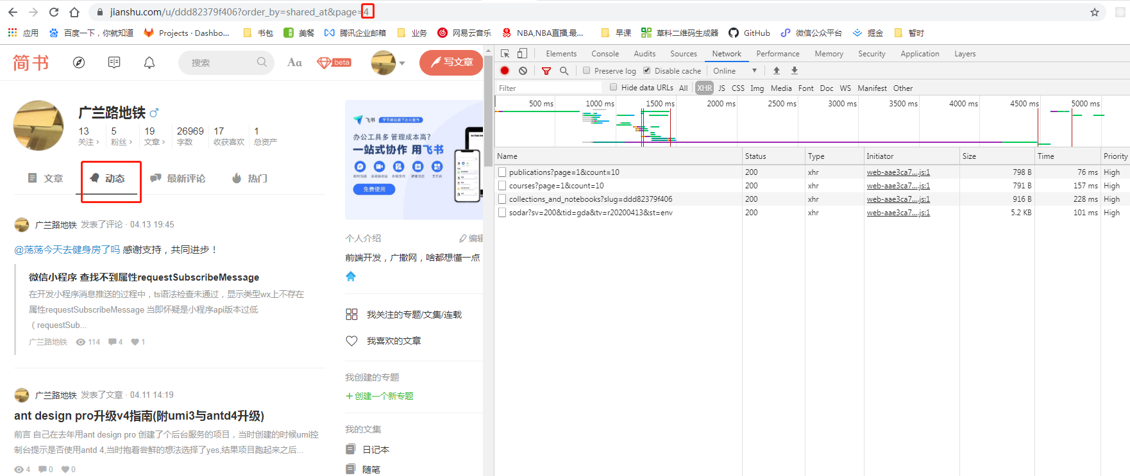The image size is (1130, 476).
Task: Toggle the device toolbar icon
Action: (x=522, y=54)
